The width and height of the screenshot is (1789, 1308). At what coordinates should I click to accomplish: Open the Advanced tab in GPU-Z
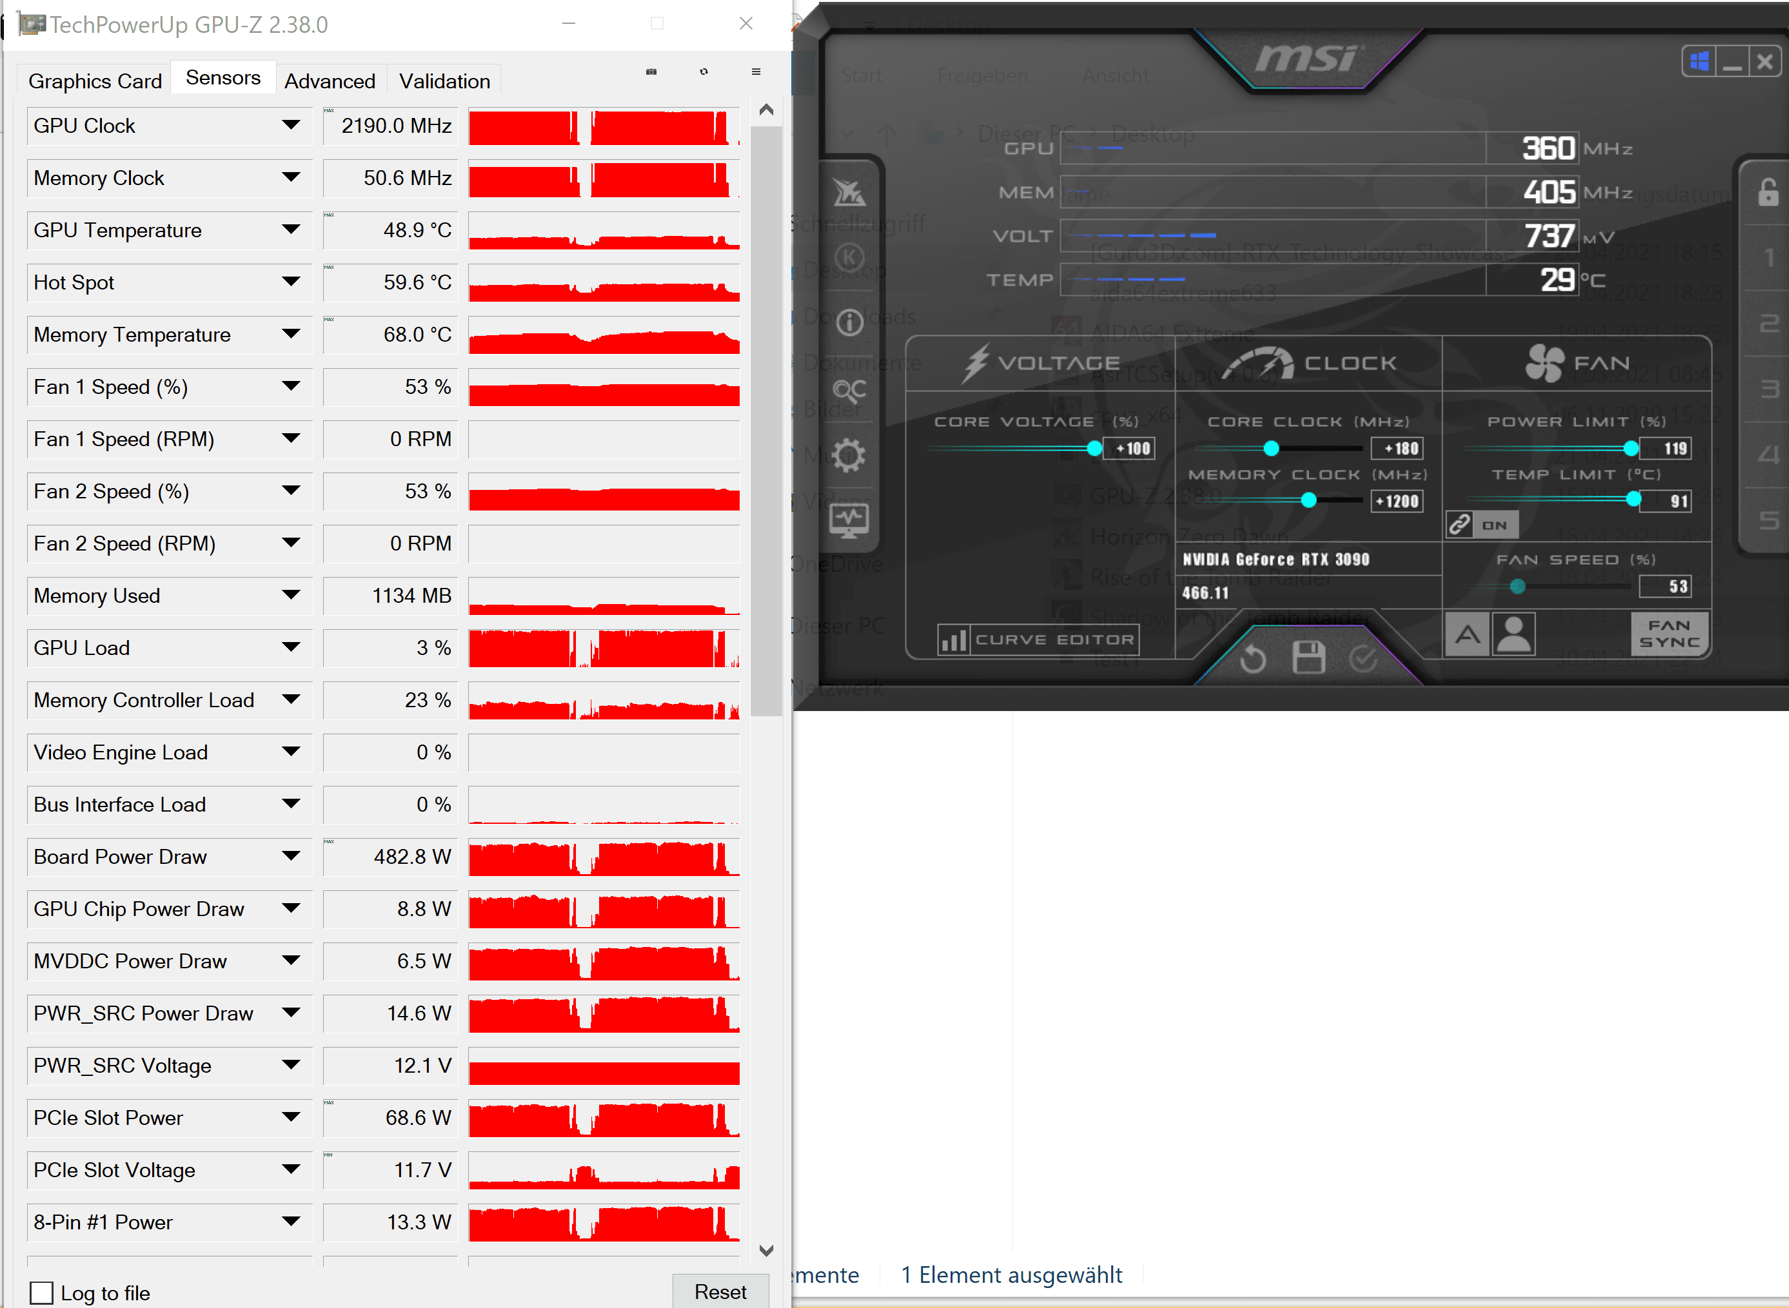click(330, 81)
